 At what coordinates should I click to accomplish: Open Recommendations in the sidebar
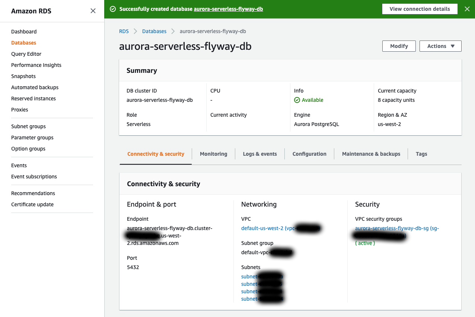(x=33, y=193)
